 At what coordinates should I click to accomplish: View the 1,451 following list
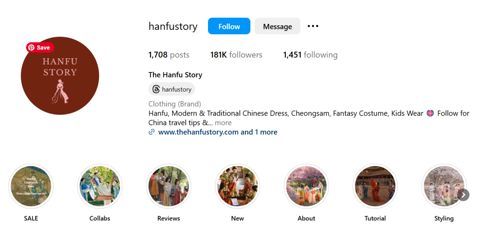click(x=310, y=55)
